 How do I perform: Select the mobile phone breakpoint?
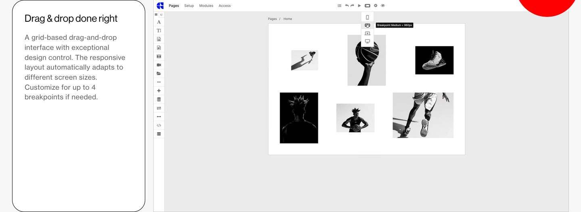tap(368, 17)
